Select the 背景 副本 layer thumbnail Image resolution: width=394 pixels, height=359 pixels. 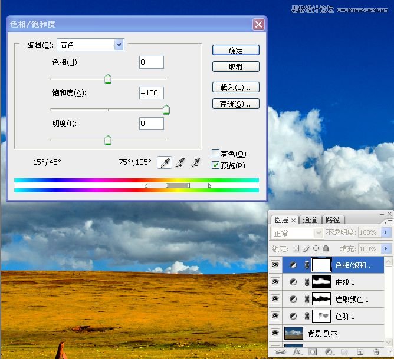click(294, 333)
